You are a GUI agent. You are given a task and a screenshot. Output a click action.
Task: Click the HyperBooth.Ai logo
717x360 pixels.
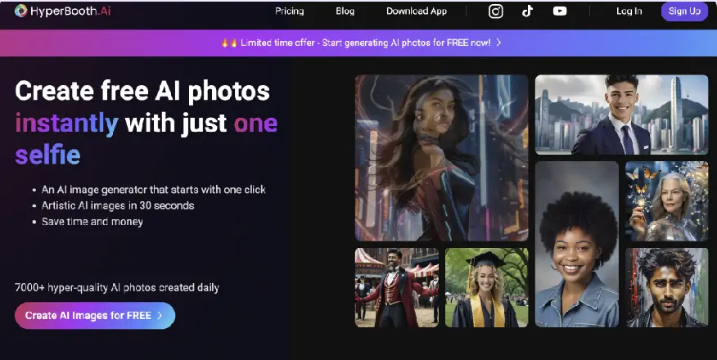tap(62, 11)
